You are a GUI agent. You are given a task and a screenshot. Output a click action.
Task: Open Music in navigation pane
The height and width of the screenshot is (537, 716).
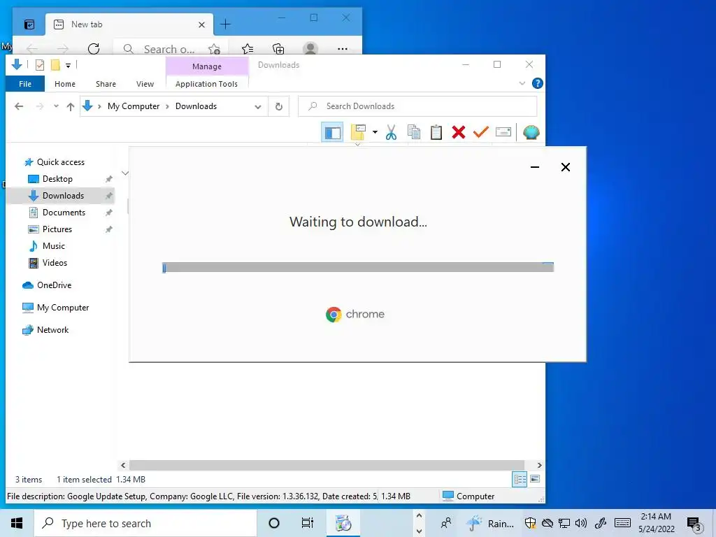point(53,246)
